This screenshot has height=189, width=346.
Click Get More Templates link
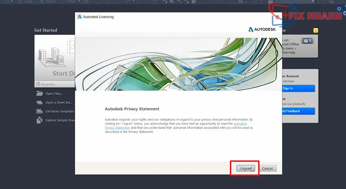click(x=60, y=111)
